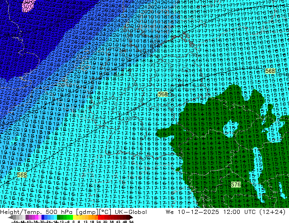This screenshot has width=289, height=223.
Task: Select the 'Height/Temp. 500 hPa' title text
Action: [37, 212]
